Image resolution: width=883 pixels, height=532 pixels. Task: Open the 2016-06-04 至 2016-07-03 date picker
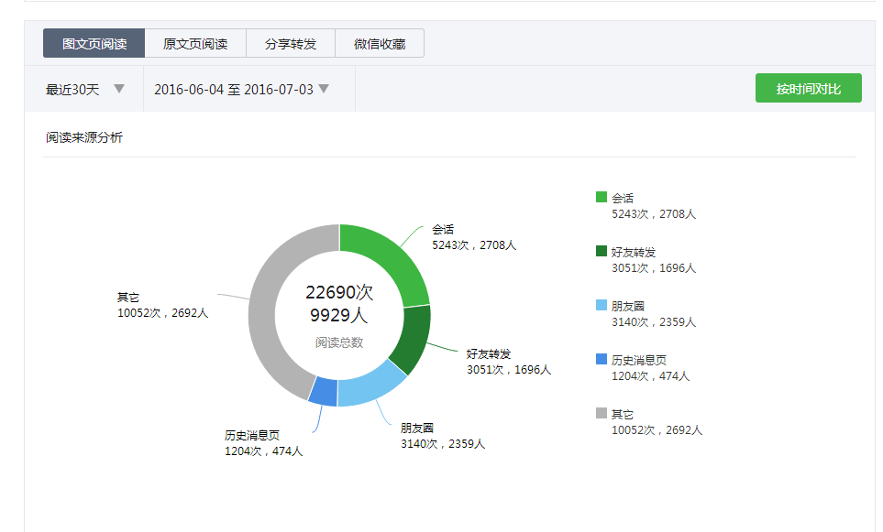coord(240,89)
